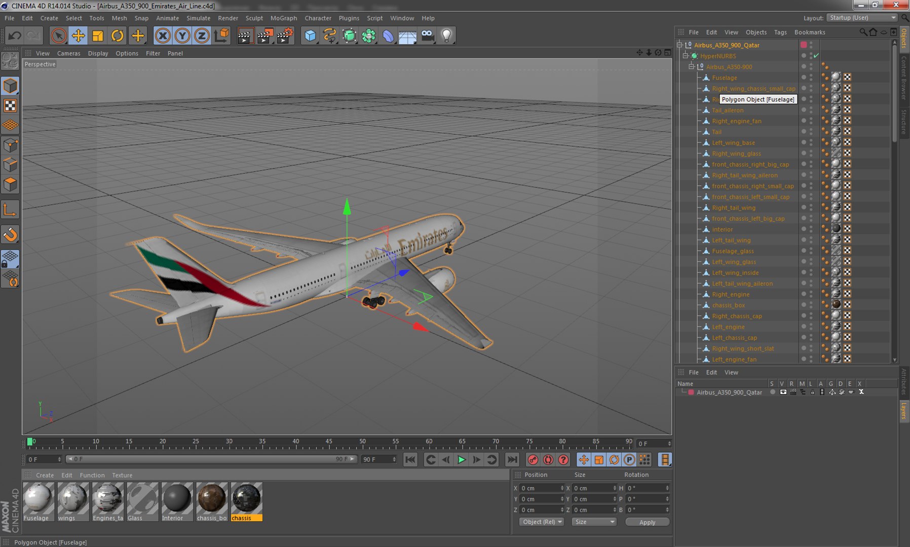The width and height of the screenshot is (910, 547).
Task: Collapse the Airbus_A350_900_Qatar tree node
Action: (680, 45)
